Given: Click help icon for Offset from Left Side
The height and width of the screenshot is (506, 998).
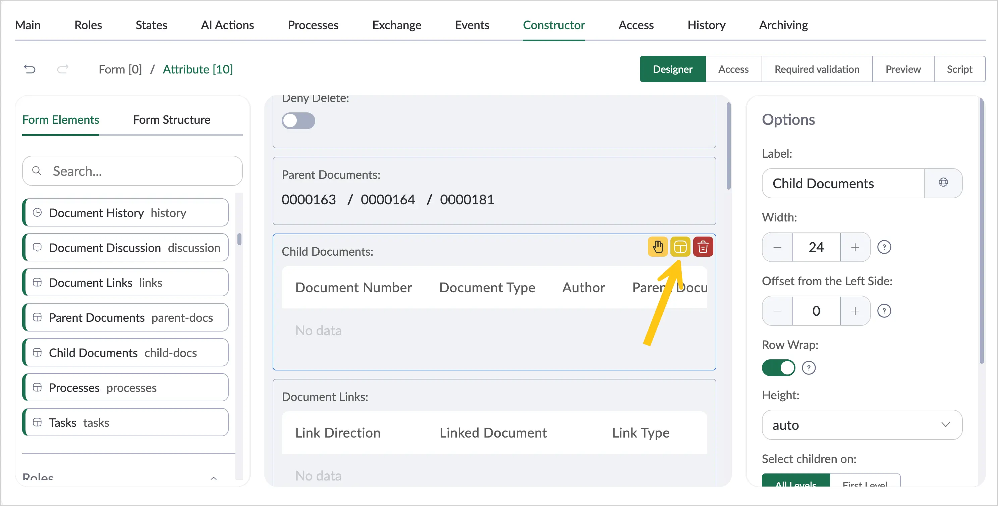Looking at the screenshot, I should point(884,311).
